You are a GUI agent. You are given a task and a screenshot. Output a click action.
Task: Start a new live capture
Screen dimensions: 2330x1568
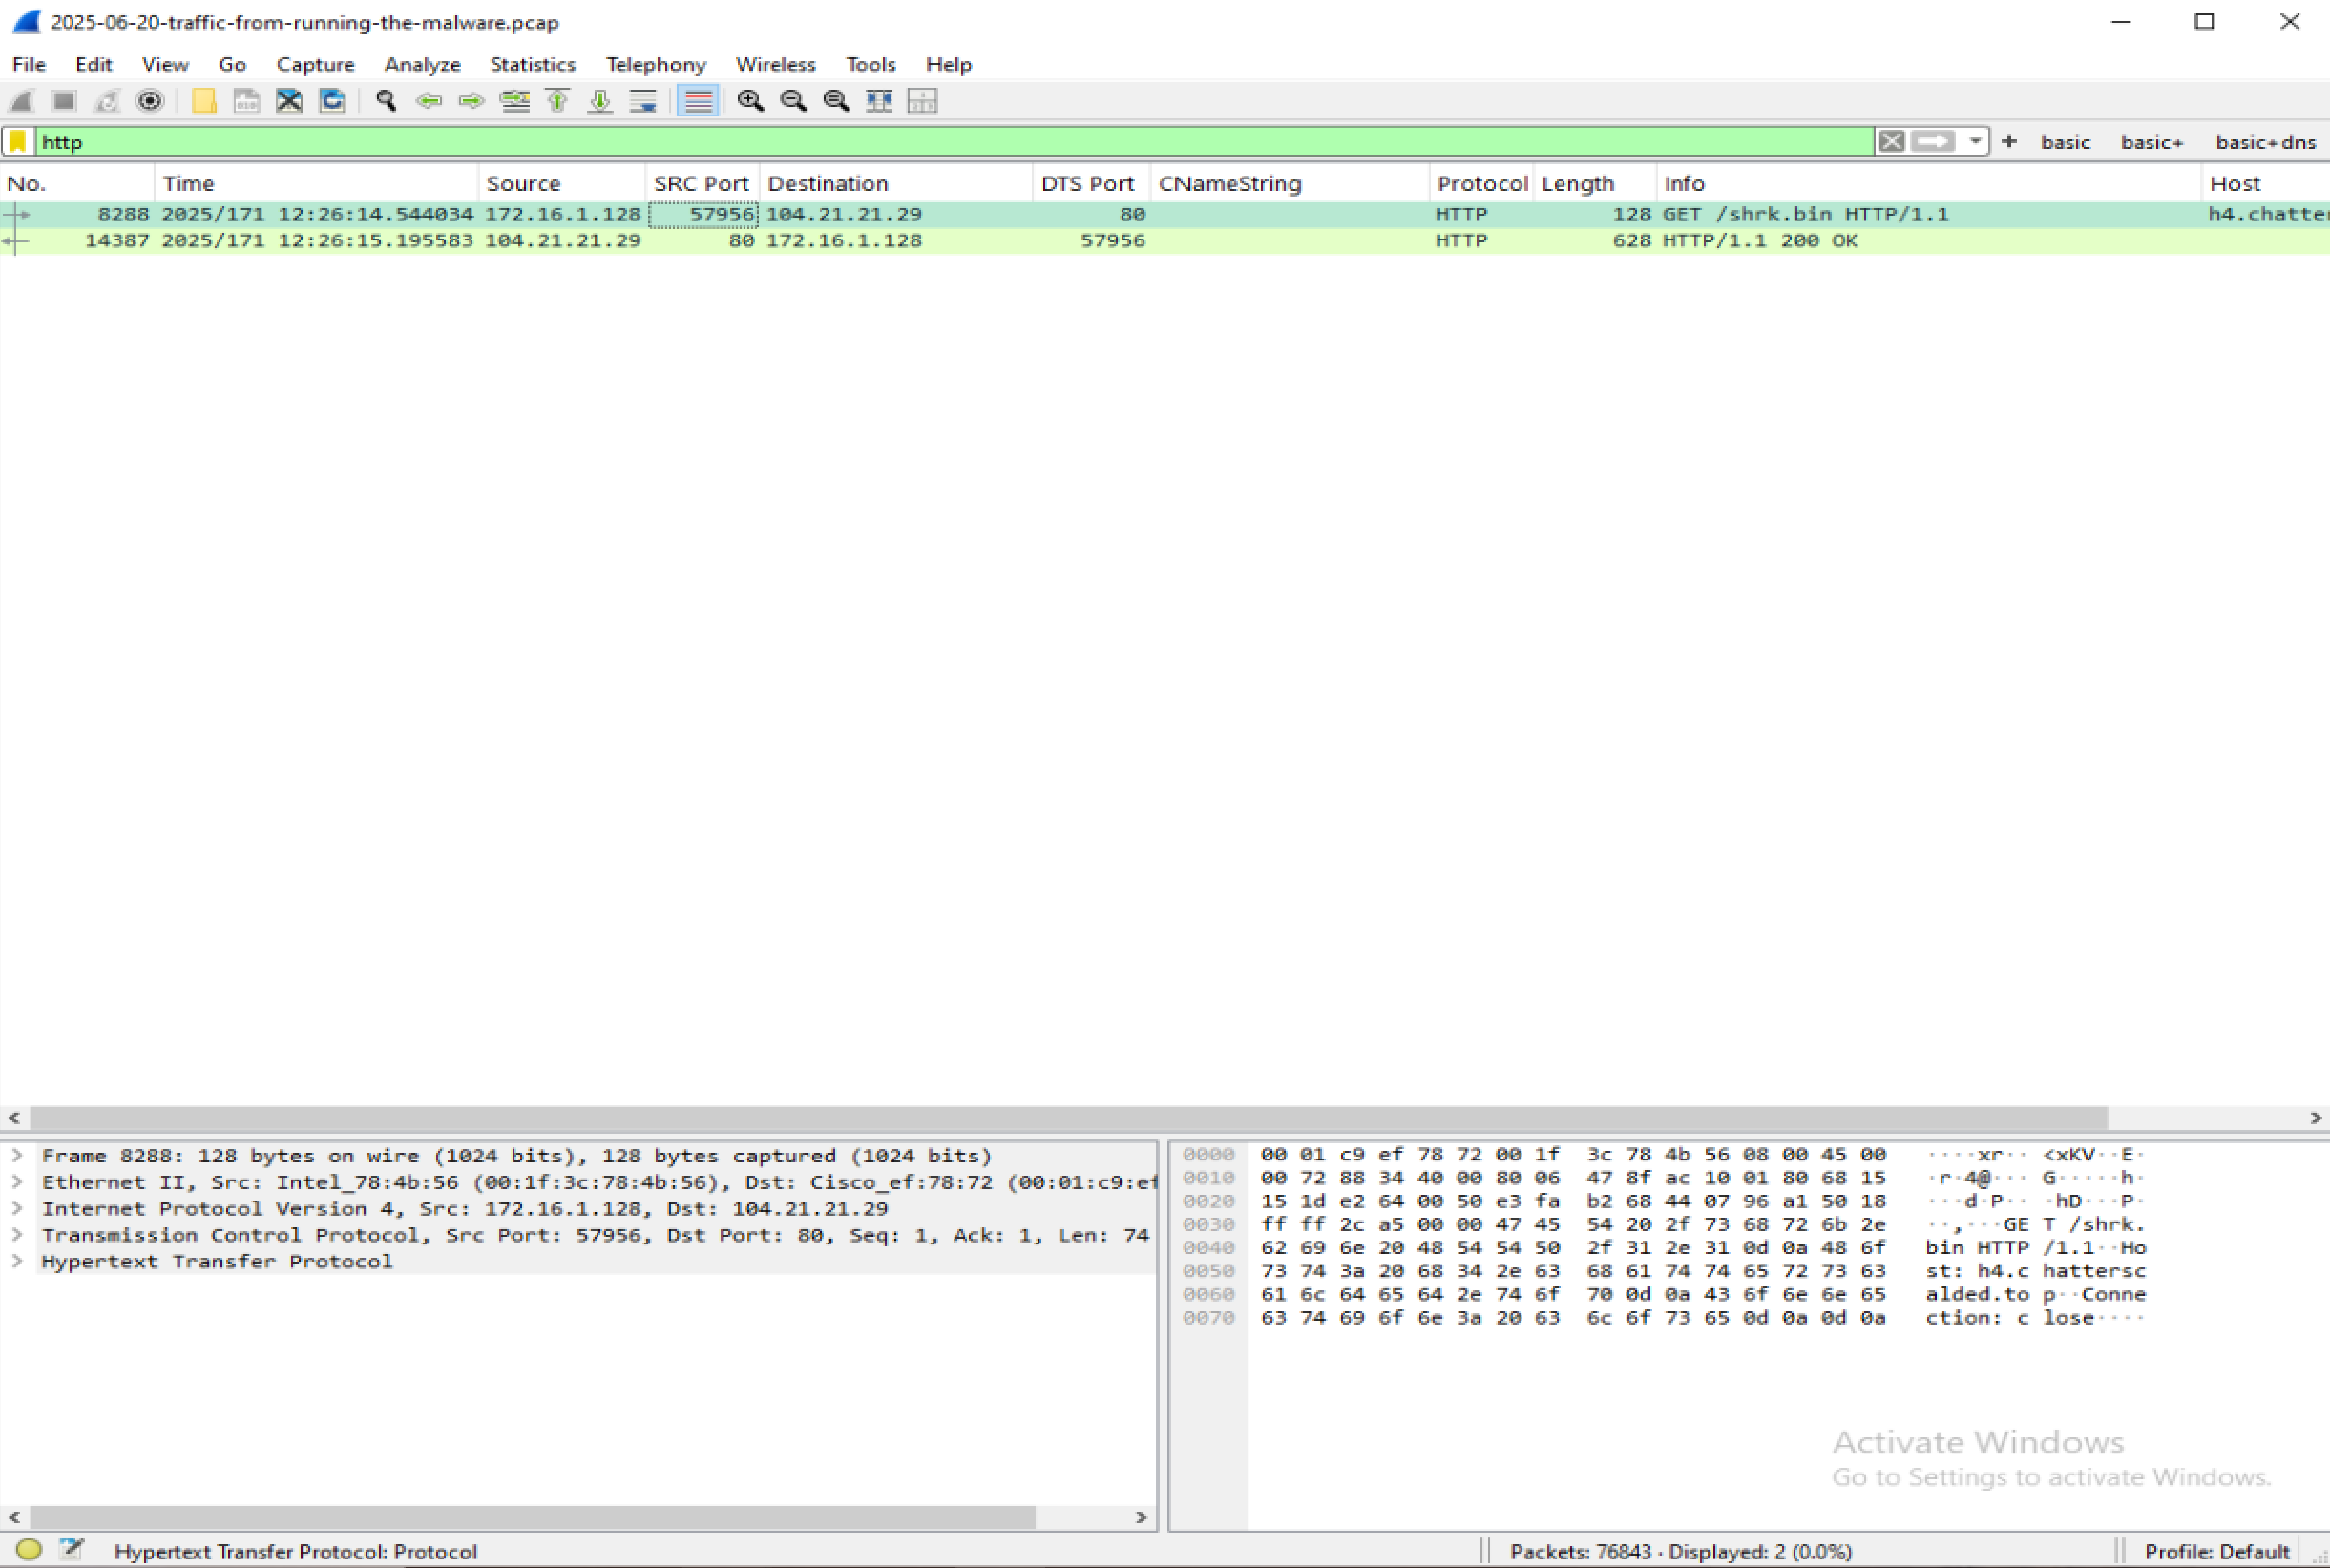(x=21, y=100)
